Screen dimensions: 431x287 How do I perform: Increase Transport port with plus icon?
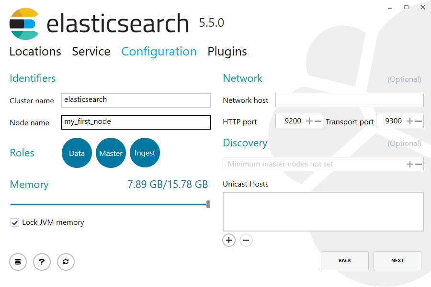(x=410, y=121)
